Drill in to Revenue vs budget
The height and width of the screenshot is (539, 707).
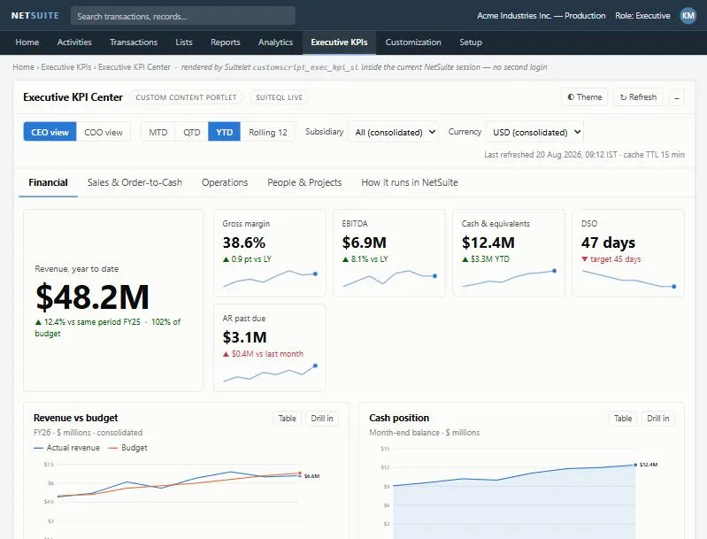[322, 418]
